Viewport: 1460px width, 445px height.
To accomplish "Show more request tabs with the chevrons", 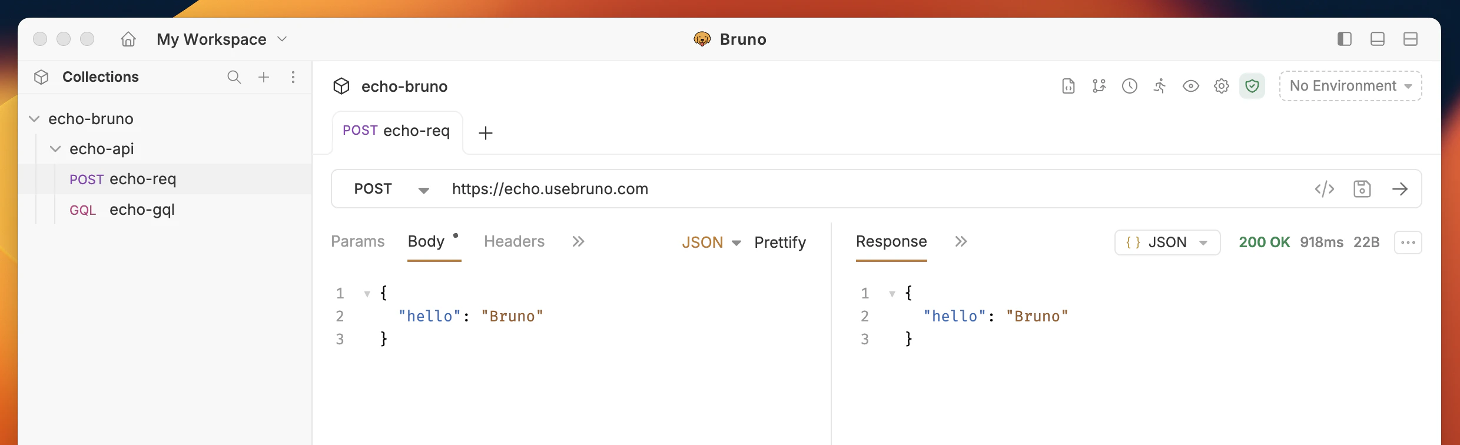I will [578, 241].
